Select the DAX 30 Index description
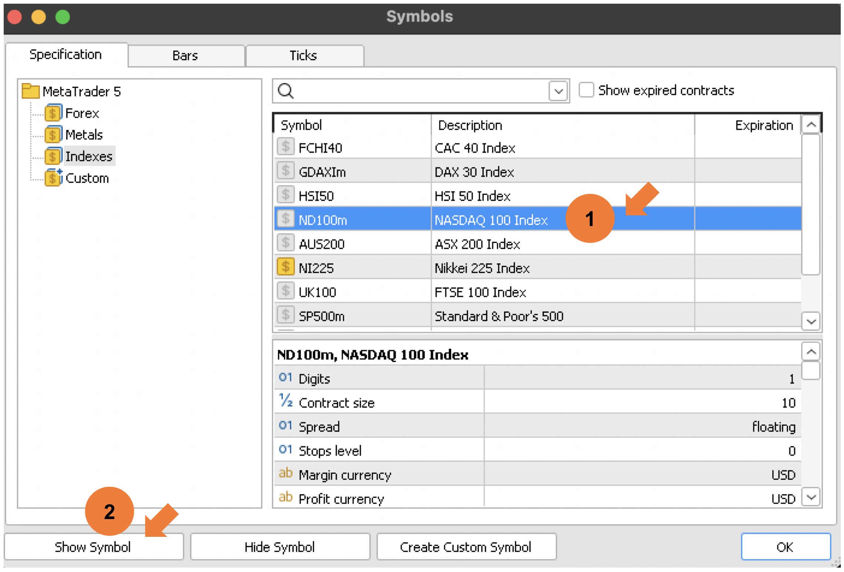 click(474, 172)
